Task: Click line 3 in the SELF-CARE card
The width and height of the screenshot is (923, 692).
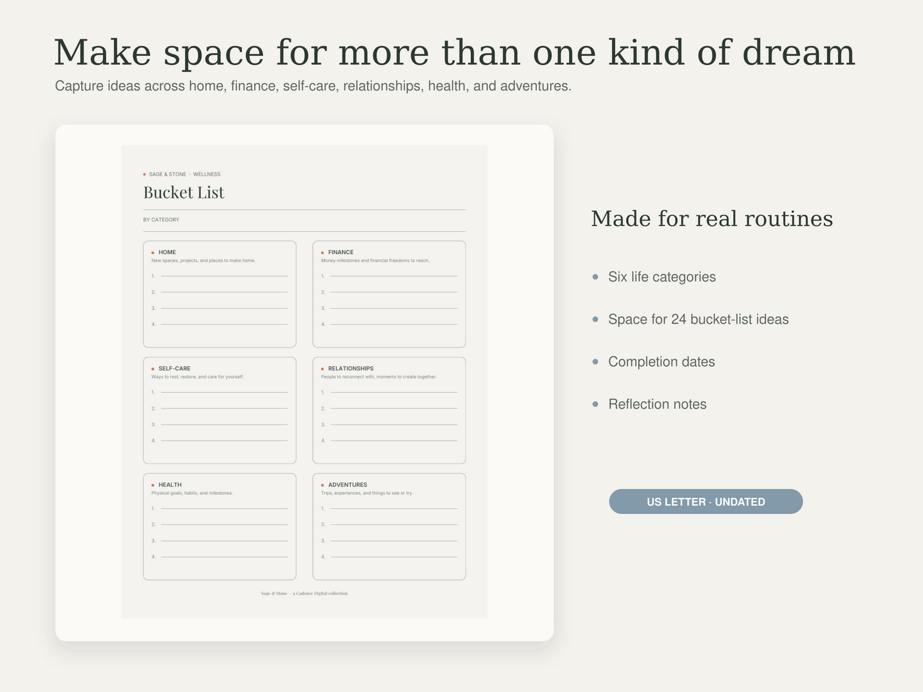Action: click(219, 425)
